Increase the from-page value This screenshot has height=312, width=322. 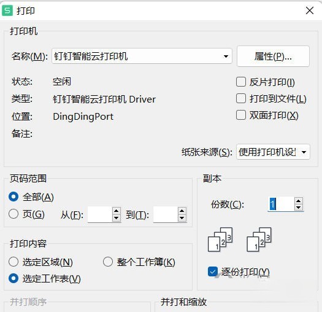pos(117,211)
